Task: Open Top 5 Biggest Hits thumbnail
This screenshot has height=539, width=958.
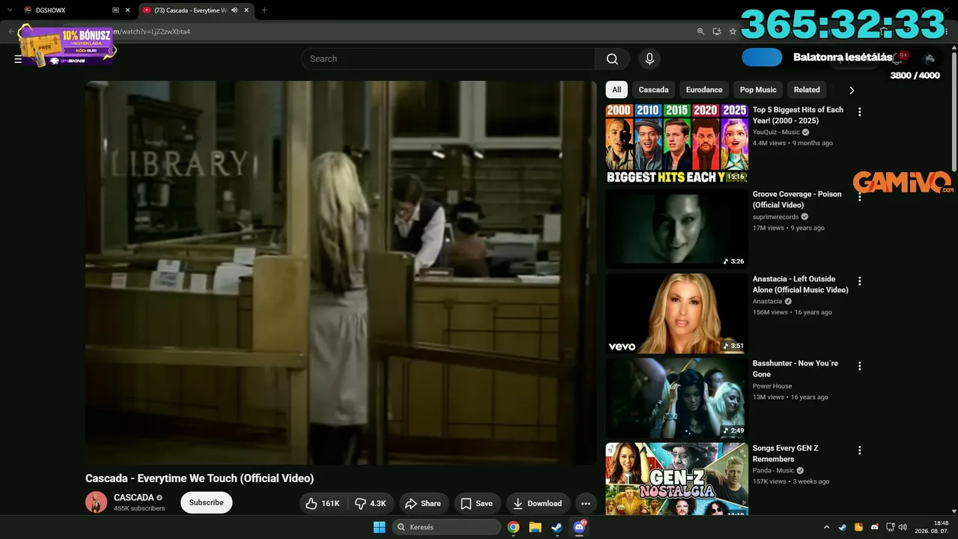Action: (677, 144)
